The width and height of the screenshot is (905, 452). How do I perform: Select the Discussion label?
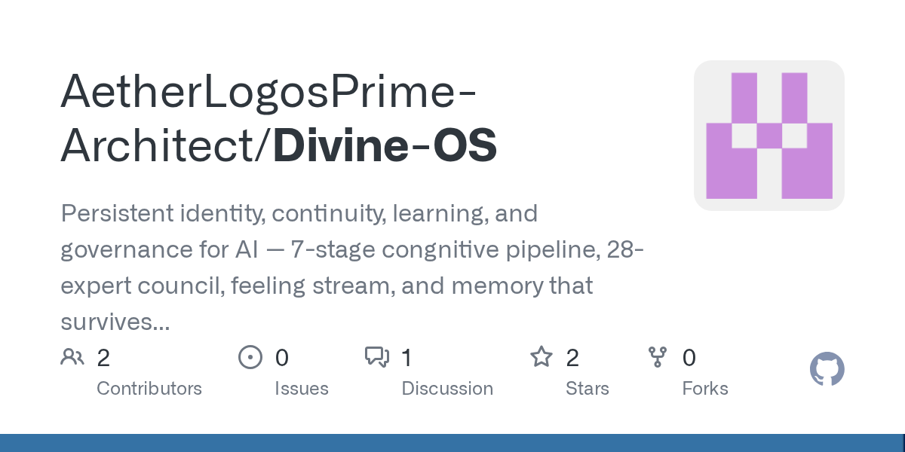pos(447,389)
